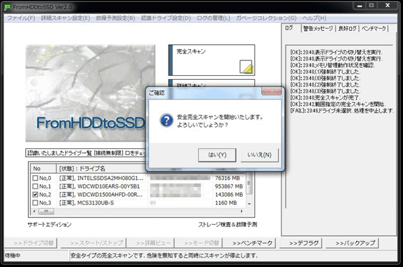The image size is (403, 267).
Task: Click the [FAIL] ドライブ未選択 log entry
Action: tap(342, 111)
